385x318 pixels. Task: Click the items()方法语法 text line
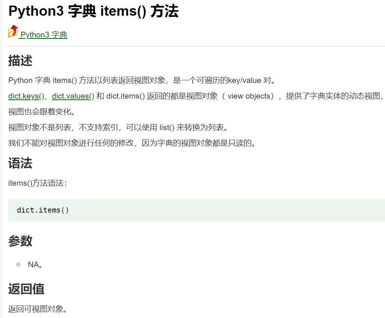(37, 183)
